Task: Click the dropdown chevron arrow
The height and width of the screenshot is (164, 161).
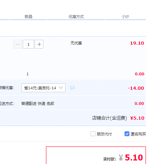Action: 61,88
